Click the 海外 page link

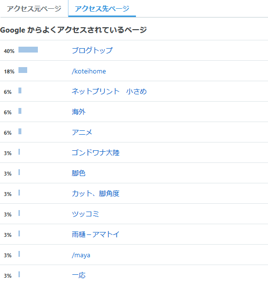(79, 111)
